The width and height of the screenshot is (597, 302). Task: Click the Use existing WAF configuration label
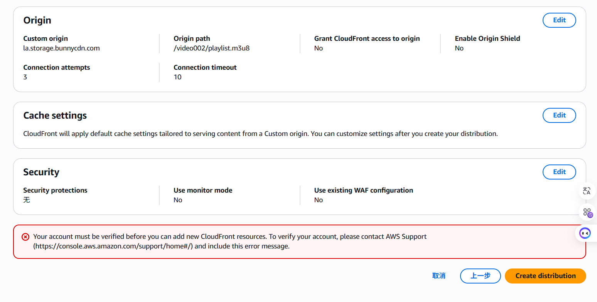point(364,190)
